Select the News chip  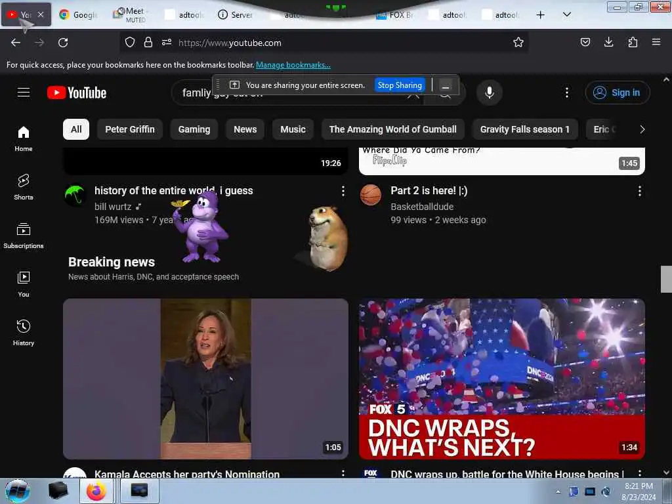[x=245, y=129]
